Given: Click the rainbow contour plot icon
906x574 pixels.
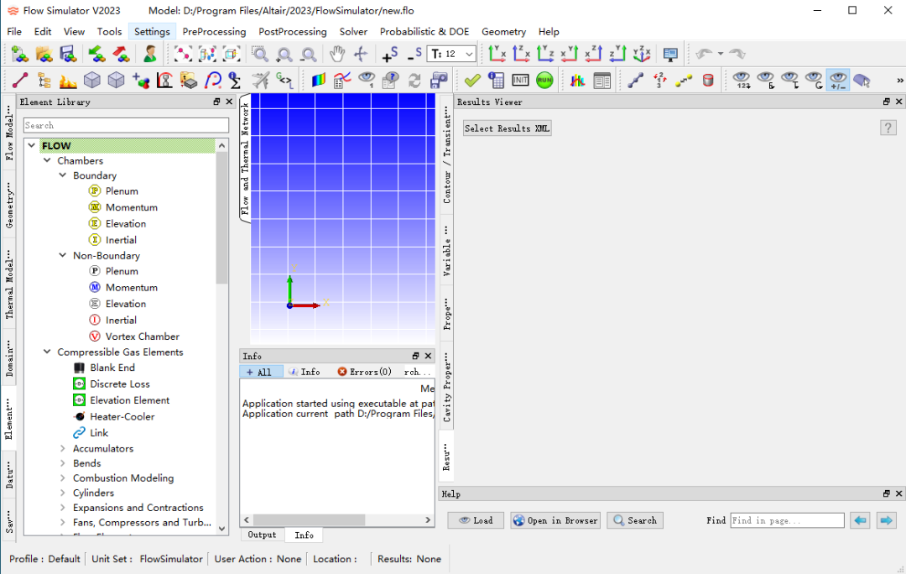Looking at the screenshot, I should coord(319,80).
